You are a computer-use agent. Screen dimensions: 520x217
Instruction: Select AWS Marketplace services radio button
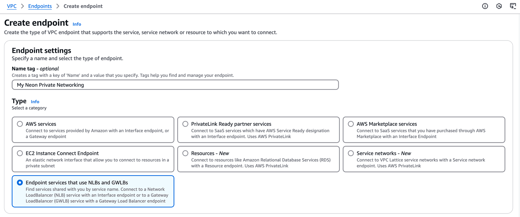pos(351,124)
